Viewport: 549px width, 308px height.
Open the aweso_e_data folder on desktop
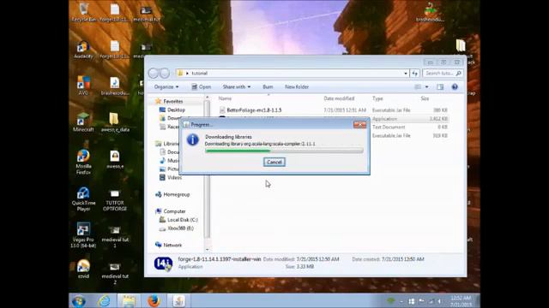[115, 122]
